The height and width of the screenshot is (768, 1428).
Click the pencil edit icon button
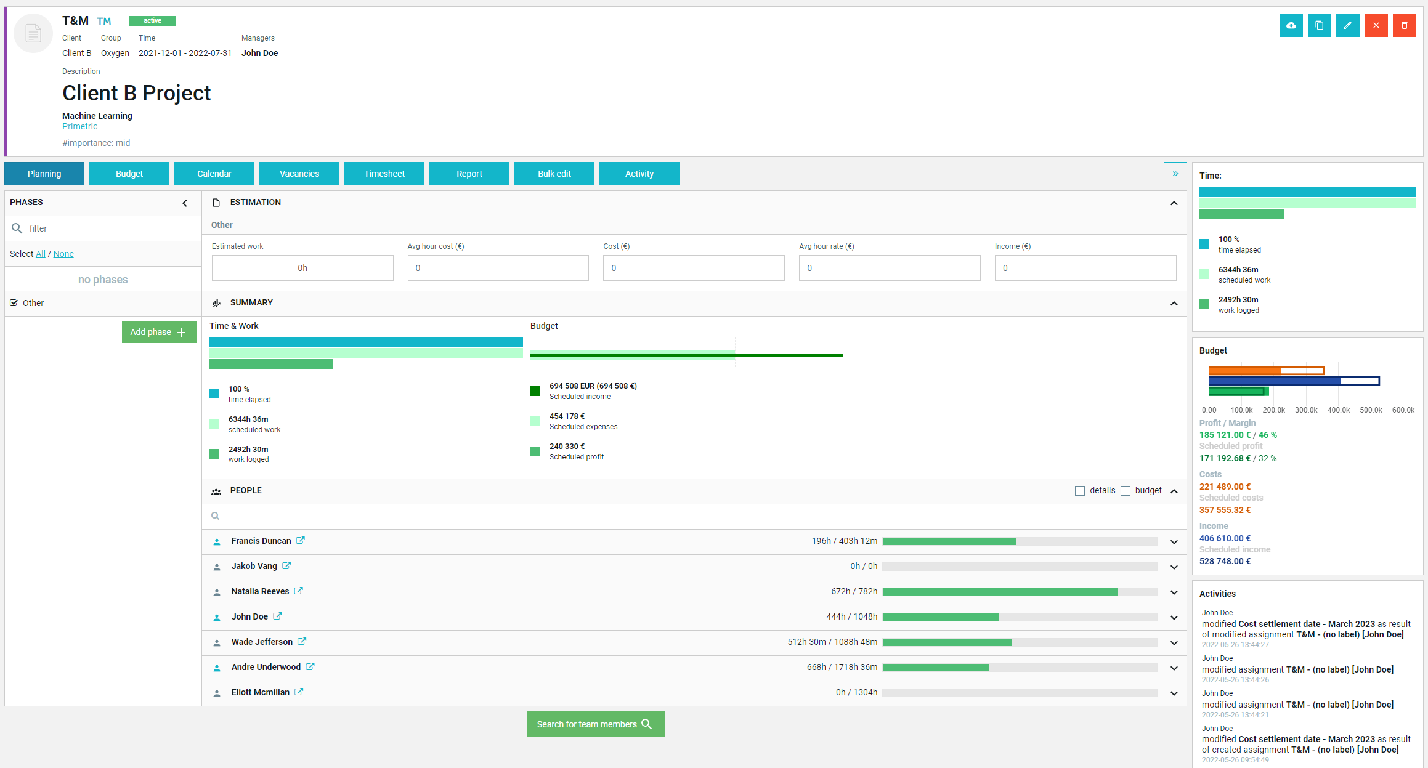(1347, 25)
